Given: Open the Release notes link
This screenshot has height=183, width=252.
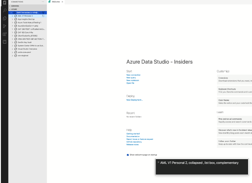Looking at the screenshot, I should (133, 144).
